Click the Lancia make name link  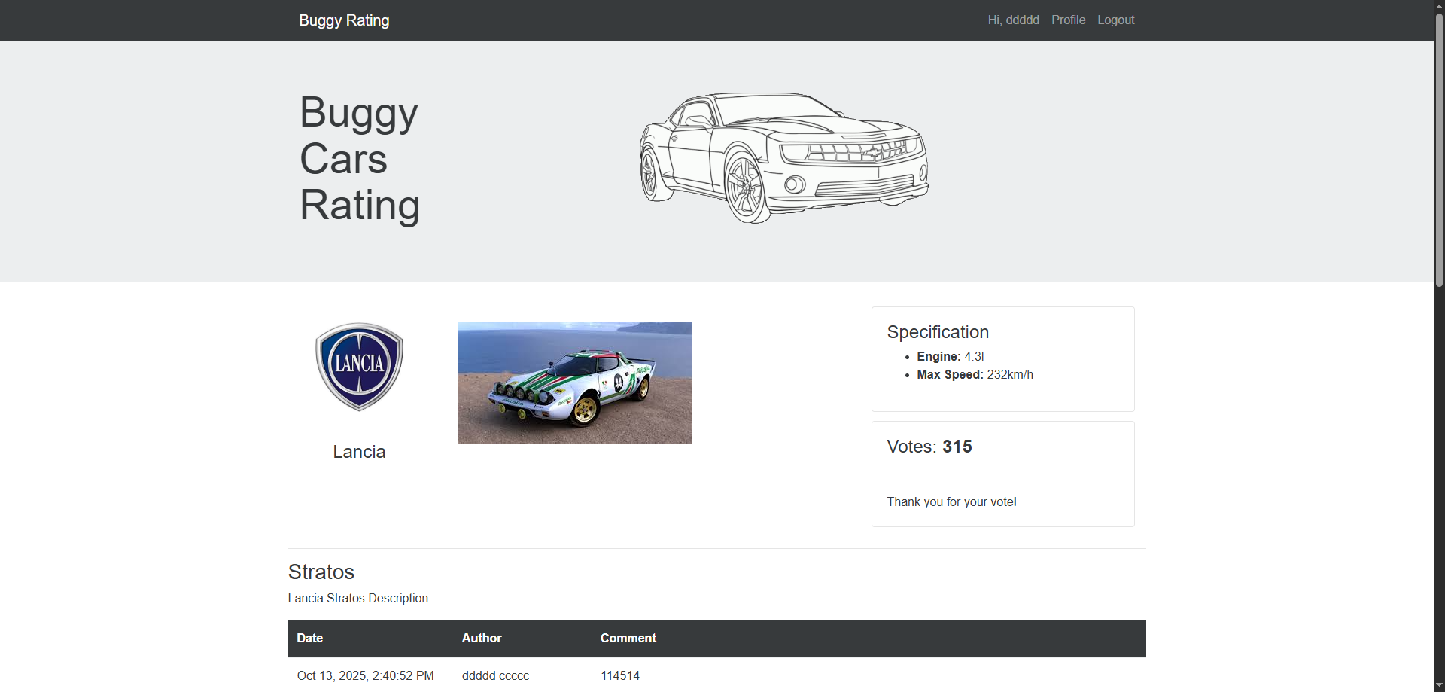tap(359, 452)
